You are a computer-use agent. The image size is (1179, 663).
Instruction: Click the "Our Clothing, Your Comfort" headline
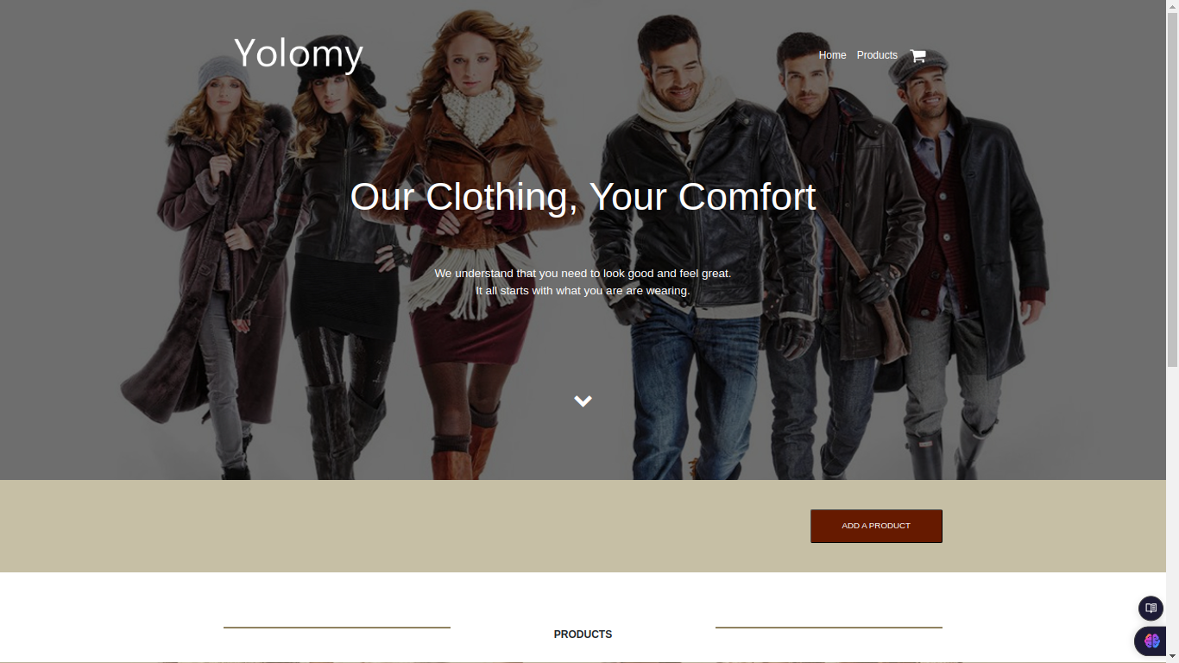point(583,197)
